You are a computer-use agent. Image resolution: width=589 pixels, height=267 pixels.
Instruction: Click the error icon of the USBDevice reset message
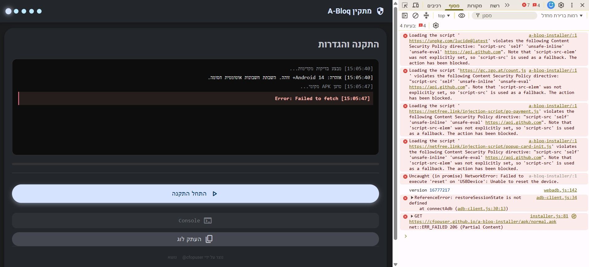point(405,176)
